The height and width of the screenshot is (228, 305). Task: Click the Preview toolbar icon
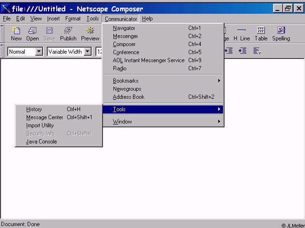coord(90,34)
